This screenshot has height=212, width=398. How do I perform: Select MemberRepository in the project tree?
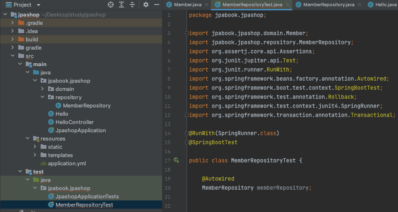pos(87,105)
